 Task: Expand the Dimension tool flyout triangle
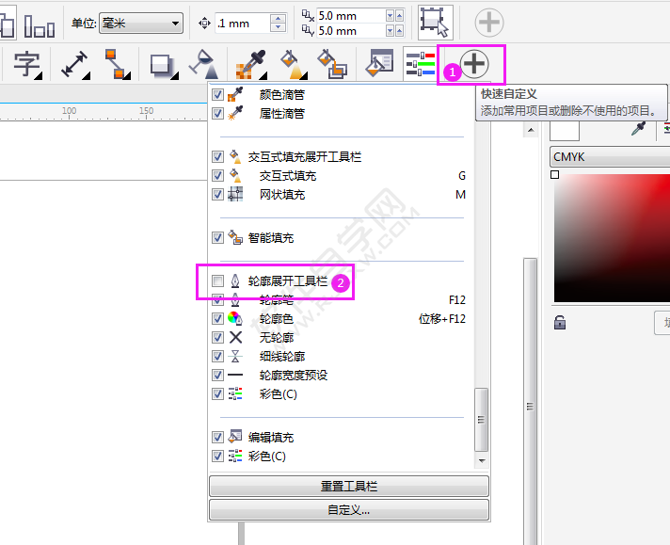(87, 76)
